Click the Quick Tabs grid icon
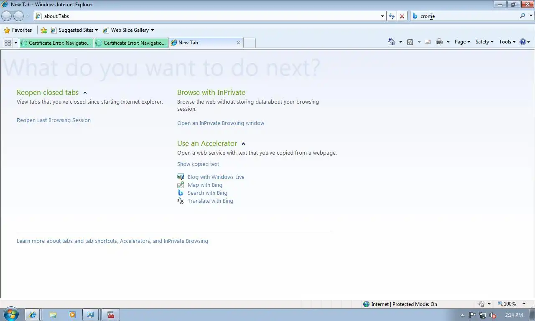The height and width of the screenshot is (321, 535). click(x=8, y=43)
